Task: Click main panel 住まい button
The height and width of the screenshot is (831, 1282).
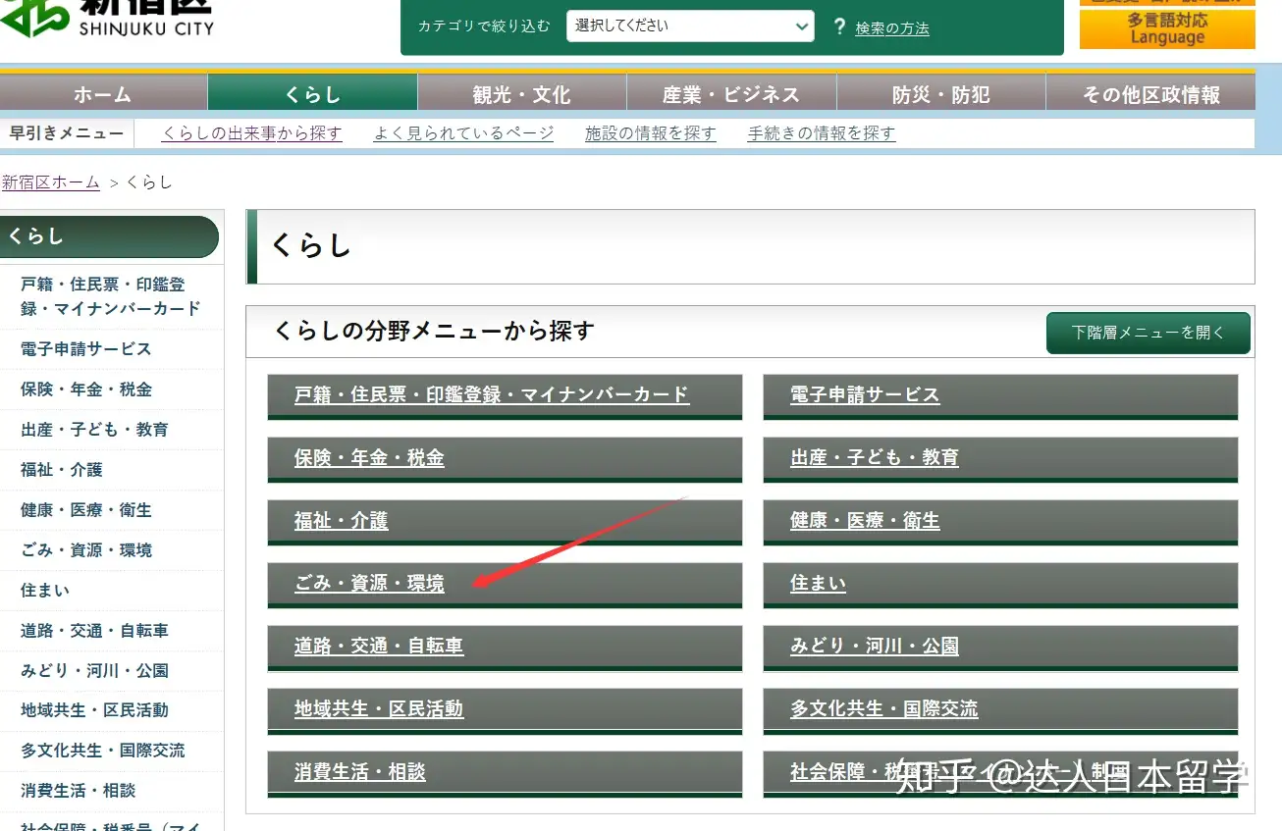Action: (1000, 586)
